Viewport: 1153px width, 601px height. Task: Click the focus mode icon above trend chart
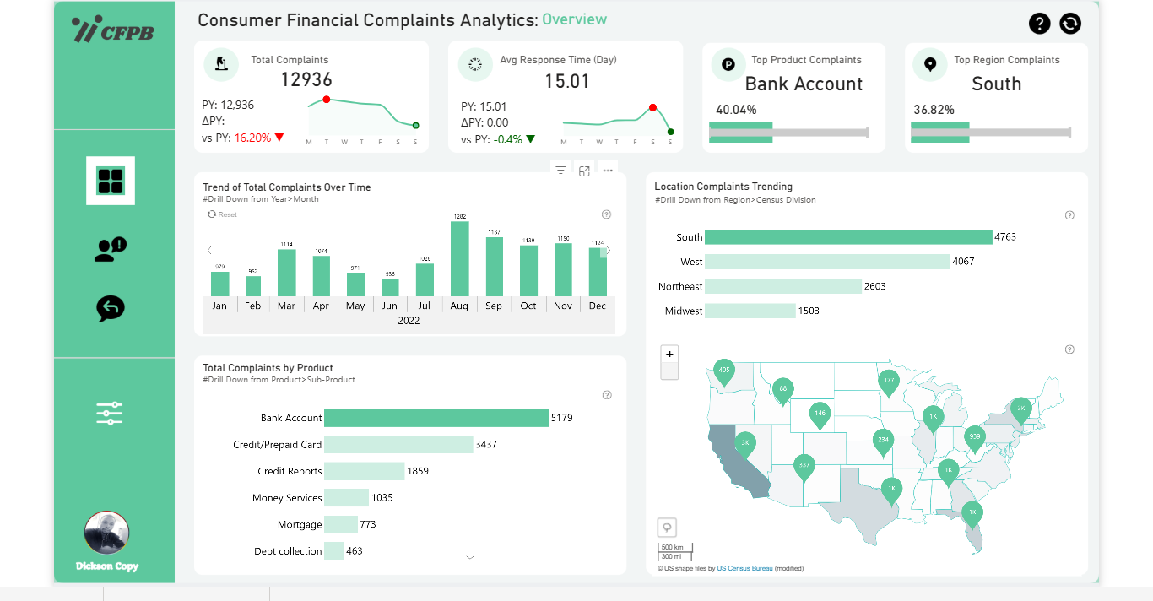[x=584, y=171]
